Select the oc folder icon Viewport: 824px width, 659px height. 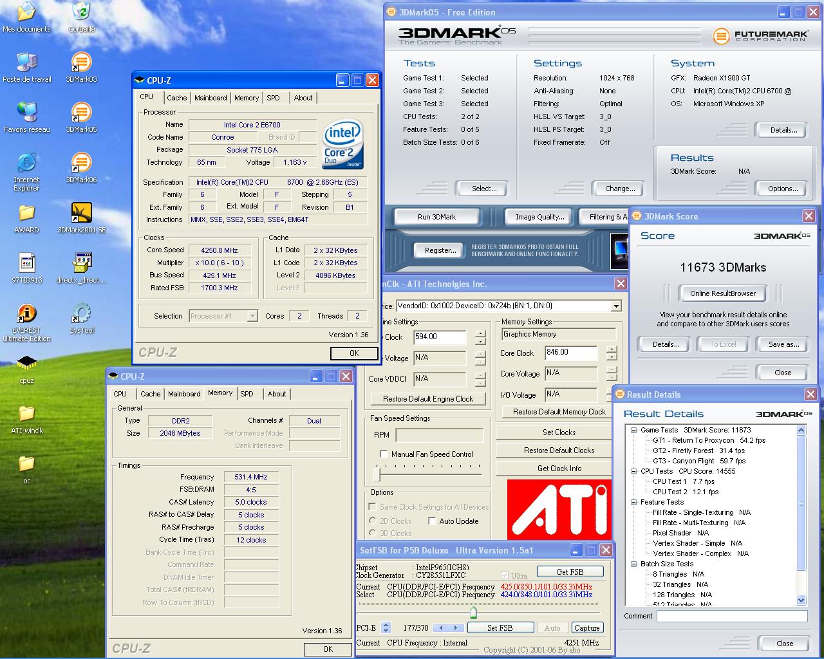26,469
